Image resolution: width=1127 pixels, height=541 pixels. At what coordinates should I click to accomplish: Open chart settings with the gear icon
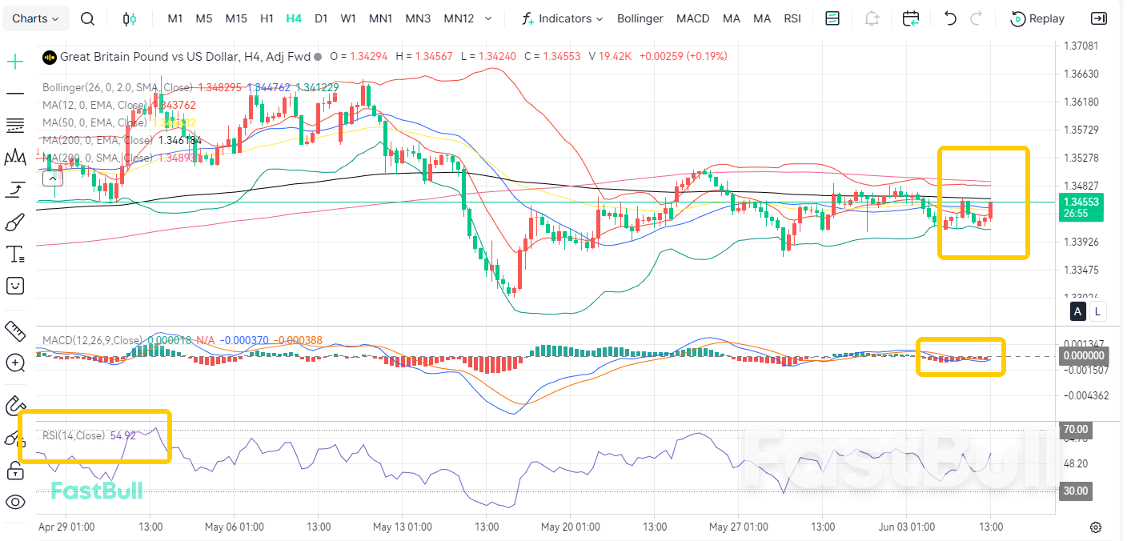[x=1096, y=527]
